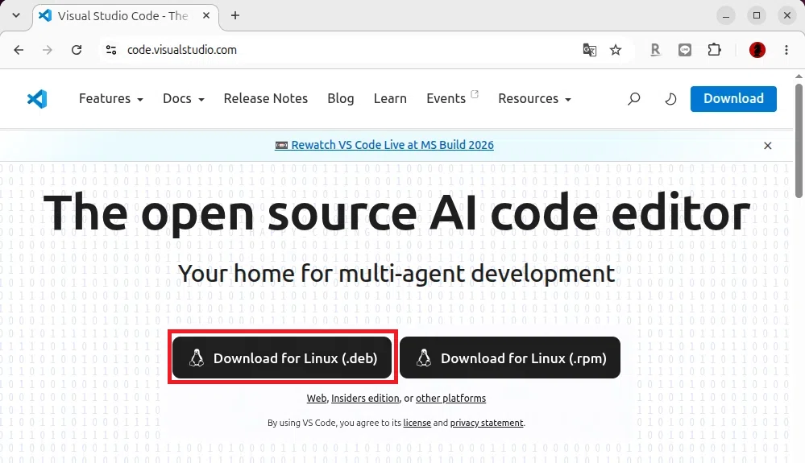Open the Rewatch VS Code Live link
805x463 pixels.
[392, 145]
